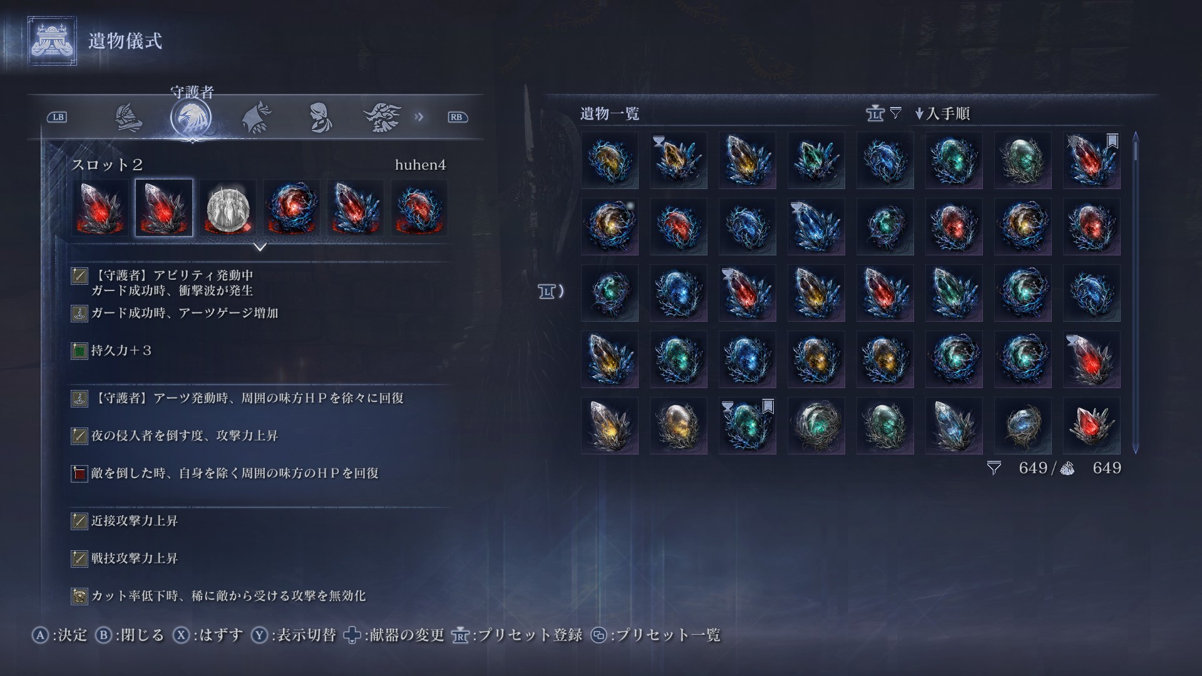The image size is (1202, 676).
Task: Click the 遺物儀式 altar icon
Action: pyautogui.click(x=53, y=41)
